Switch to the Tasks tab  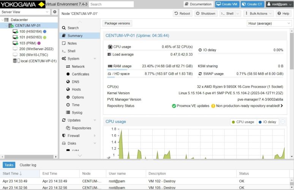point(9,165)
